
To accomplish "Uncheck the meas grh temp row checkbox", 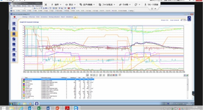I will click(x=22, y=79).
